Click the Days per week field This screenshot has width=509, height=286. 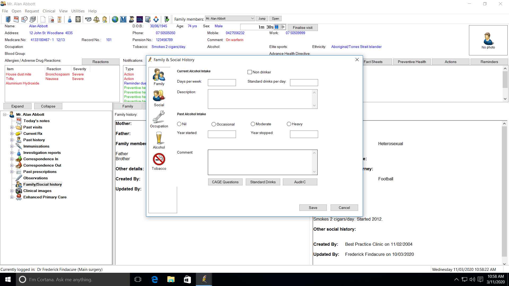click(x=222, y=83)
